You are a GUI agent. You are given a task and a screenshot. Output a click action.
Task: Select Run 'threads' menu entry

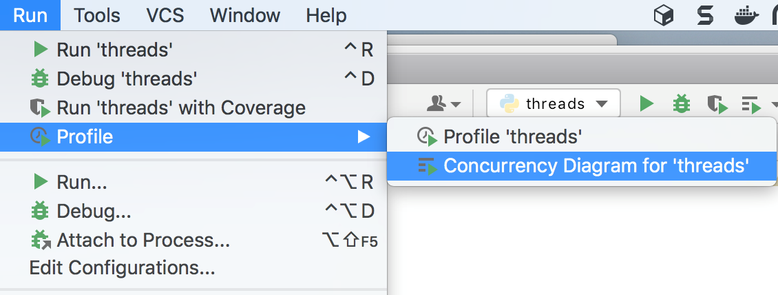pos(114,50)
